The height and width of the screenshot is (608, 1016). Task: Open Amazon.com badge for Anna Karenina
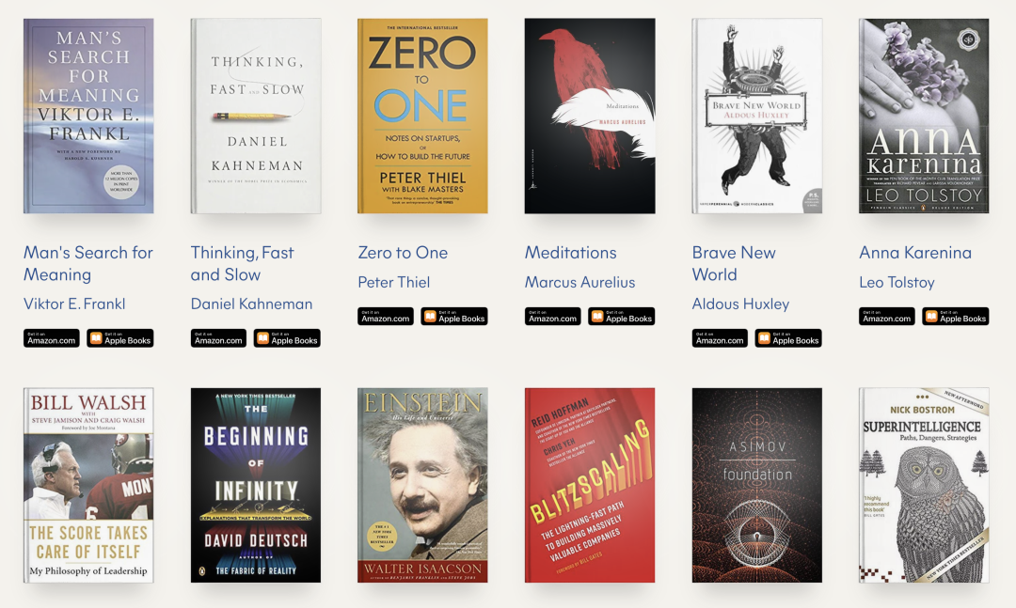887,317
